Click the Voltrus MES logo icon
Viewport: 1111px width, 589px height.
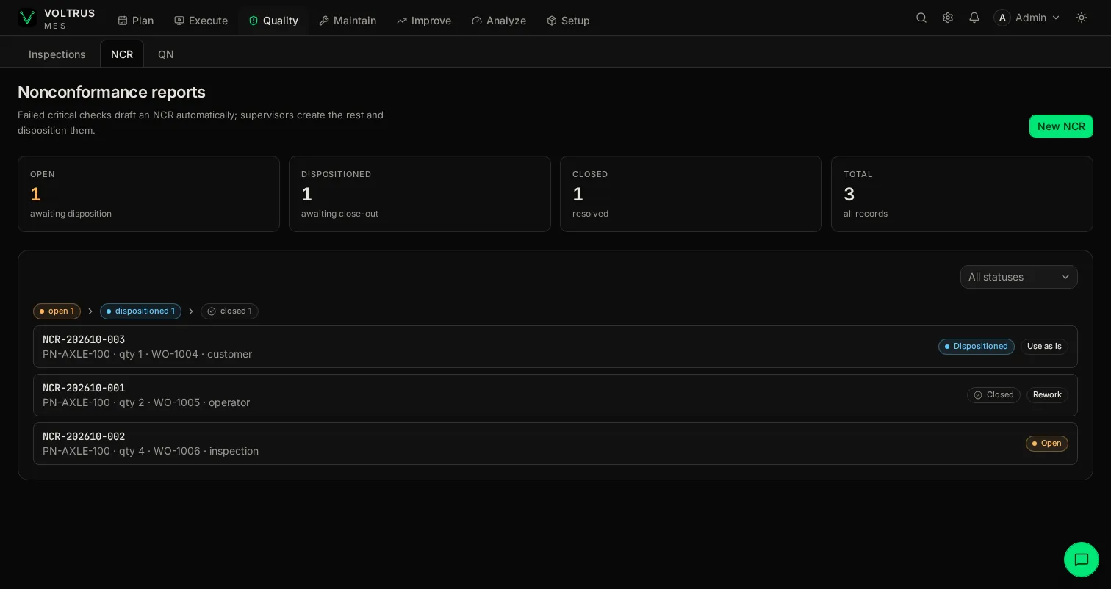[x=27, y=18]
